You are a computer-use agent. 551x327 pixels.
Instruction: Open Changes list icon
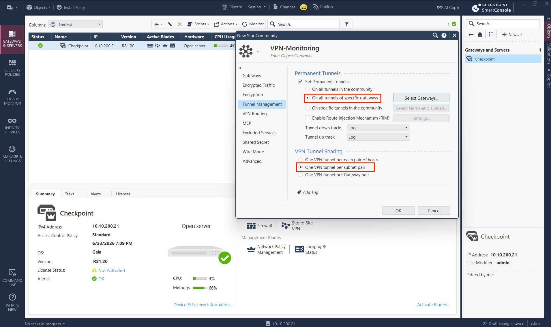(x=275, y=7)
